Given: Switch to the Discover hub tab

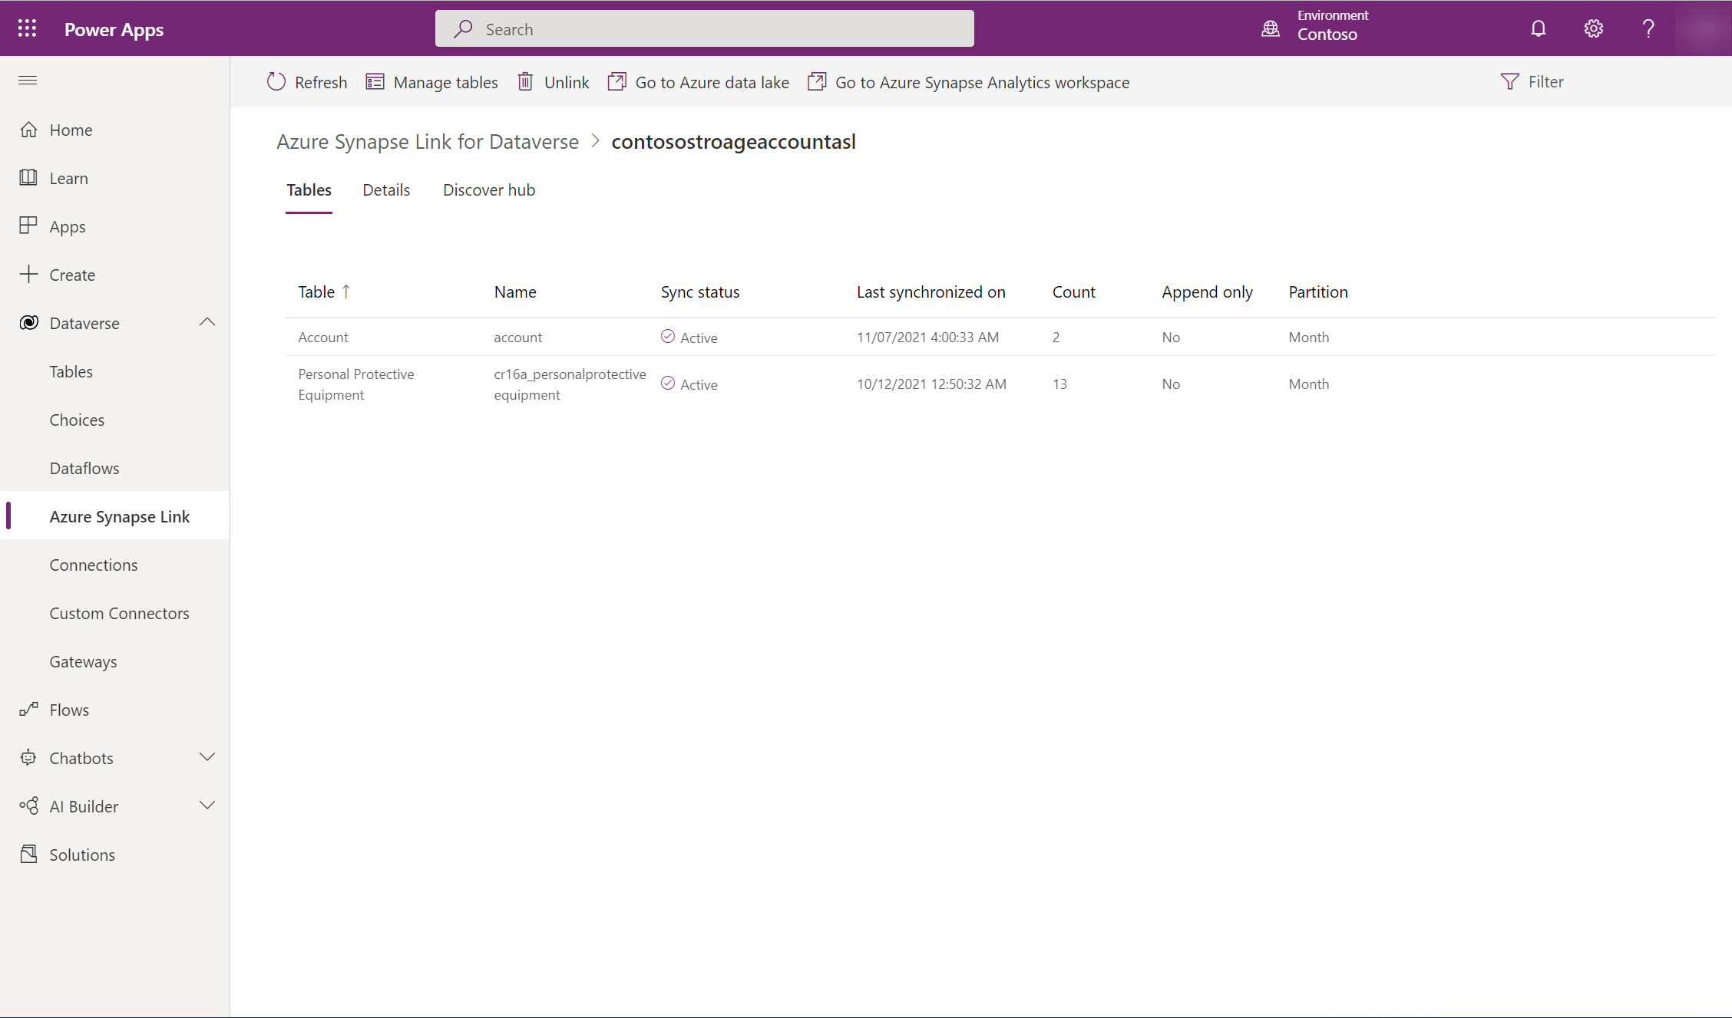Looking at the screenshot, I should pos(489,189).
